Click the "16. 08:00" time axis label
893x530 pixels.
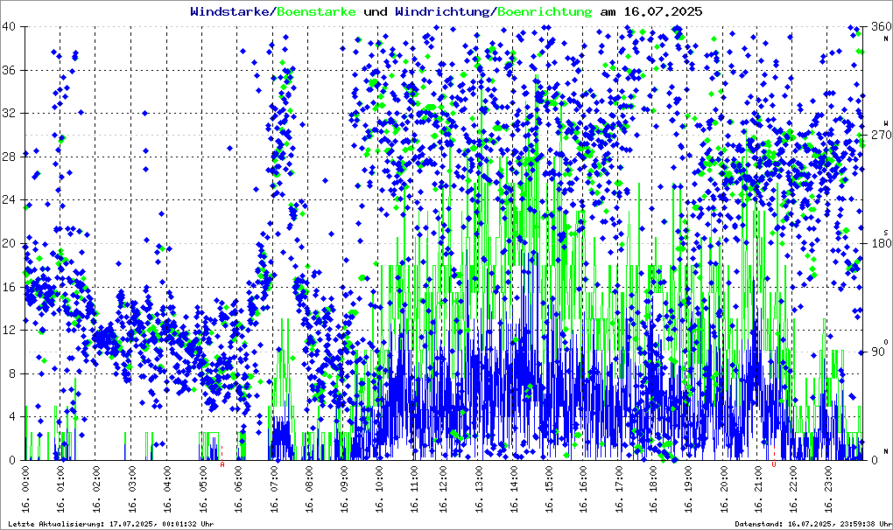click(309, 489)
